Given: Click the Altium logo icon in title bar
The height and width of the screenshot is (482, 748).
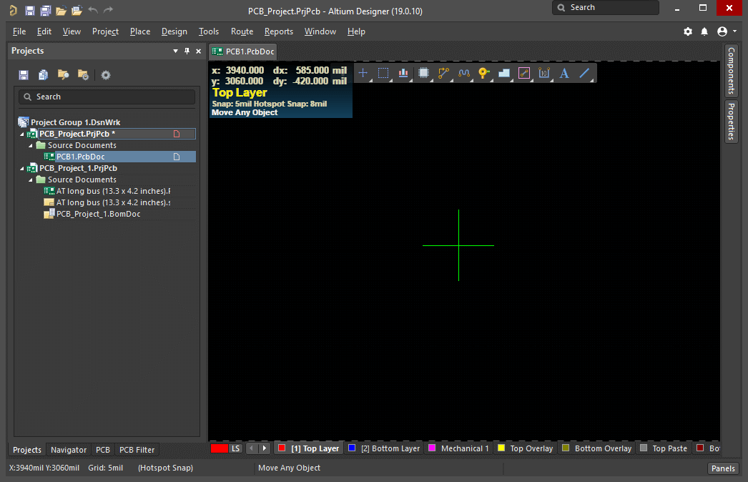Looking at the screenshot, I should (13, 10).
